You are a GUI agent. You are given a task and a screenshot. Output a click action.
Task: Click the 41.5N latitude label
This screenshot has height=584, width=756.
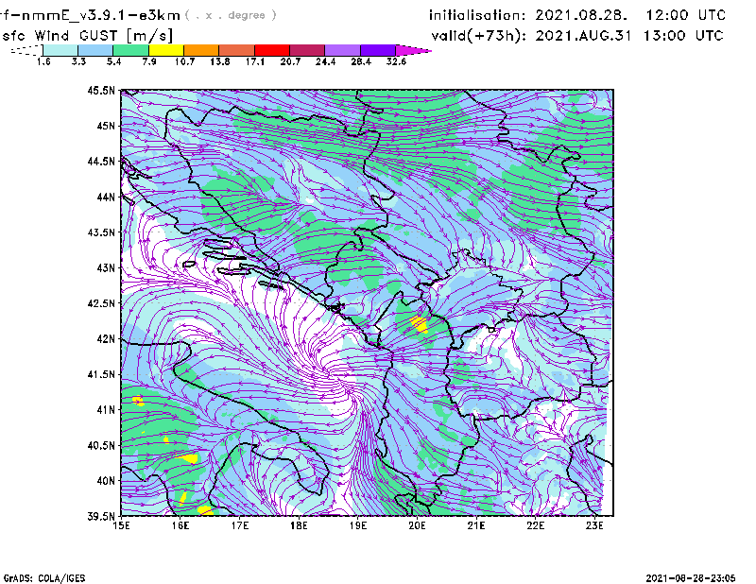[x=101, y=374]
